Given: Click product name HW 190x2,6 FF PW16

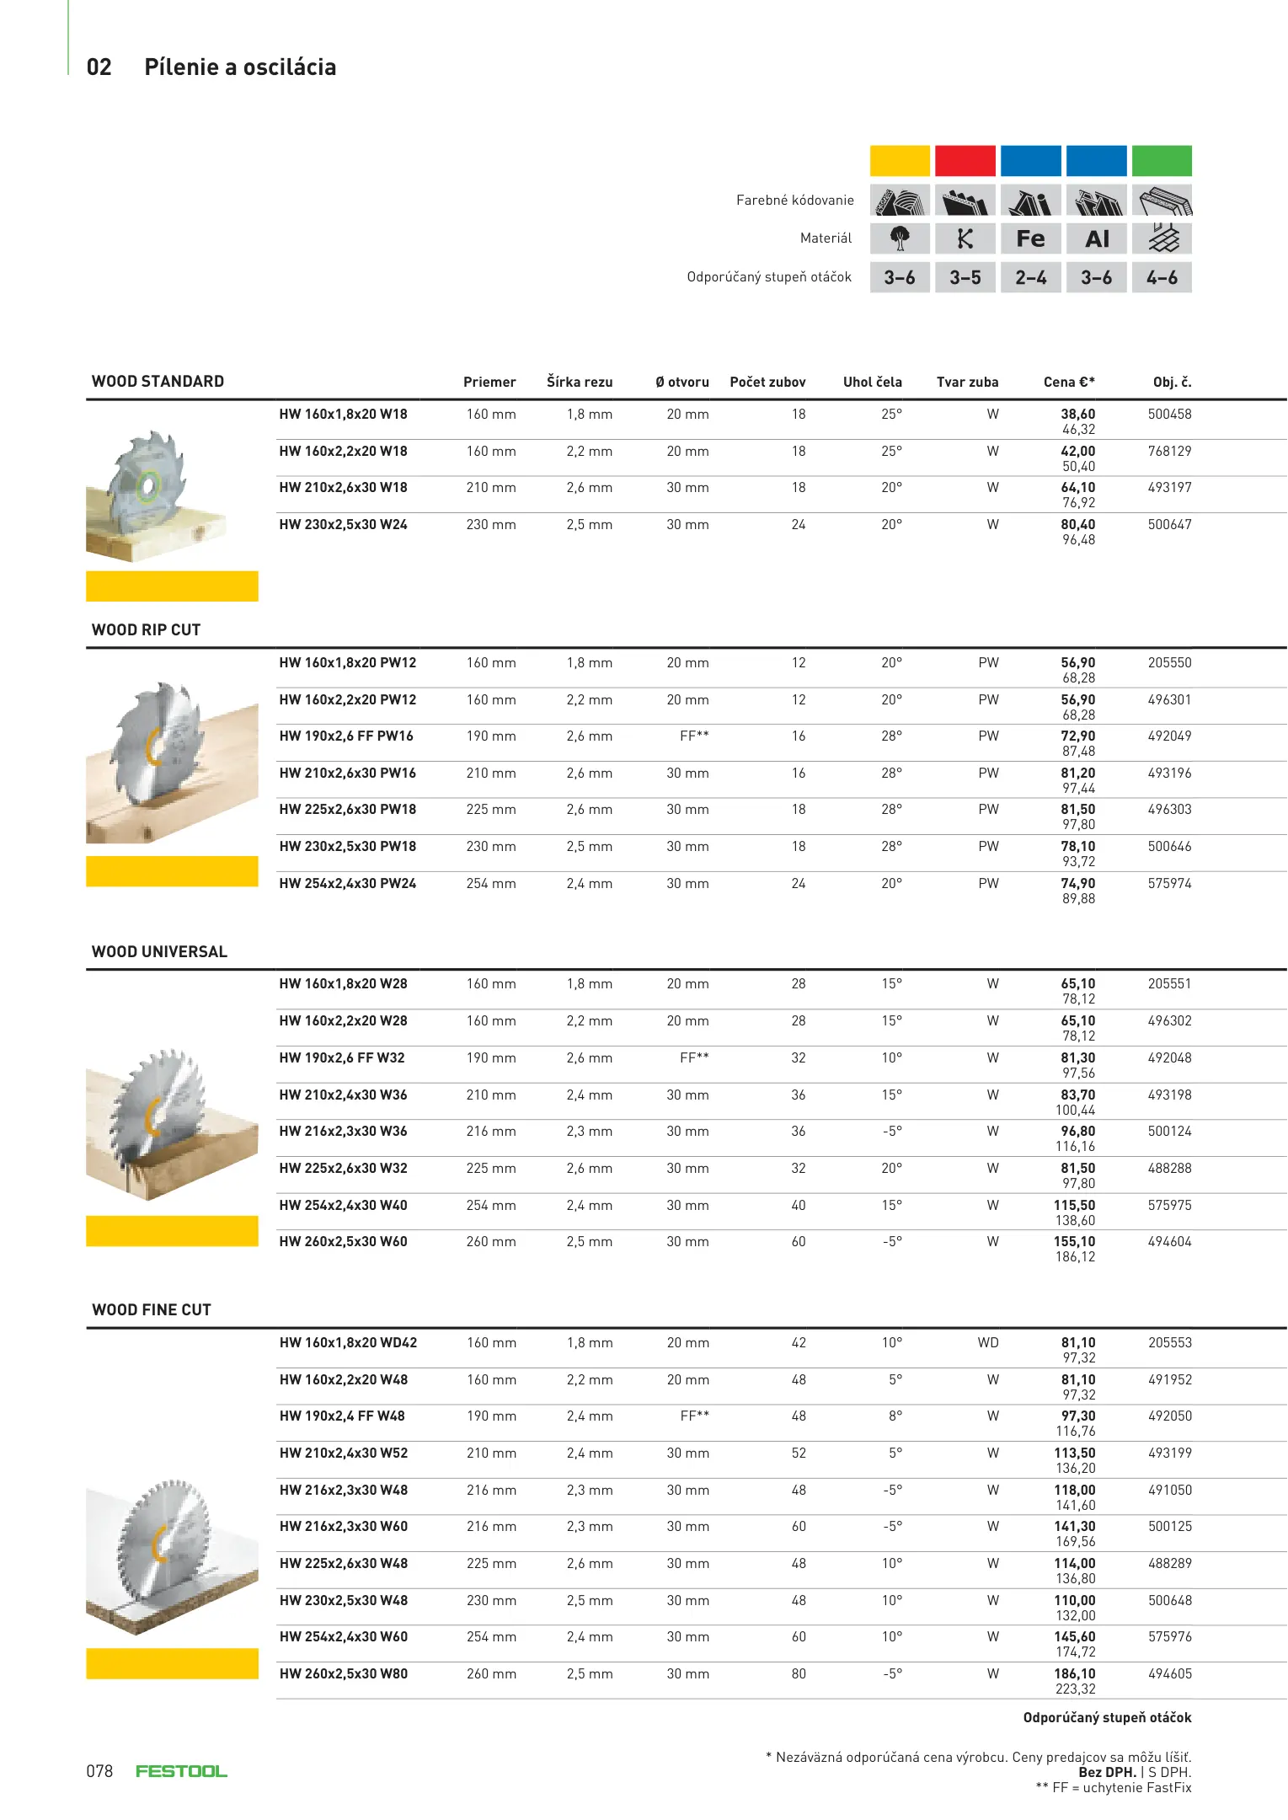Looking at the screenshot, I should (346, 736).
